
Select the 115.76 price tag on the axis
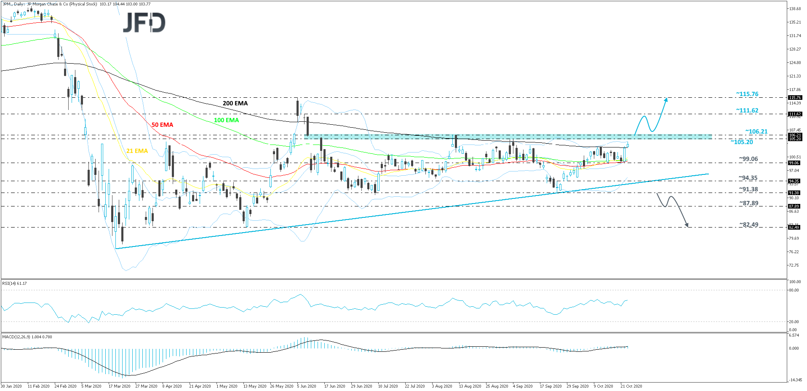795,98
